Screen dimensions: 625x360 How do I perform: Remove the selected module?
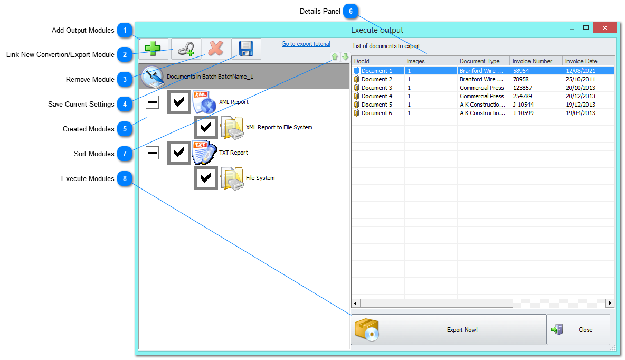[x=216, y=48]
